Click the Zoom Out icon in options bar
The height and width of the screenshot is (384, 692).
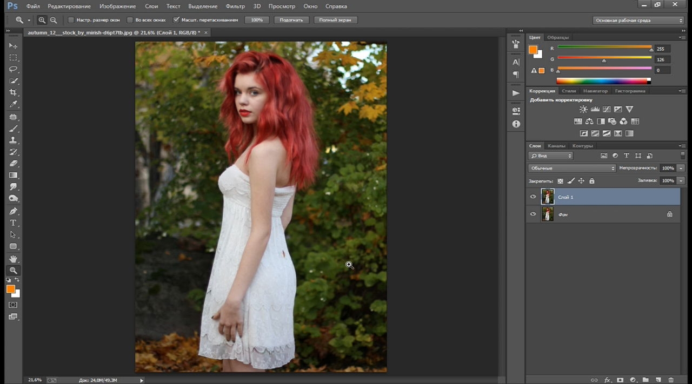pyautogui.click(x=54, y=20)
